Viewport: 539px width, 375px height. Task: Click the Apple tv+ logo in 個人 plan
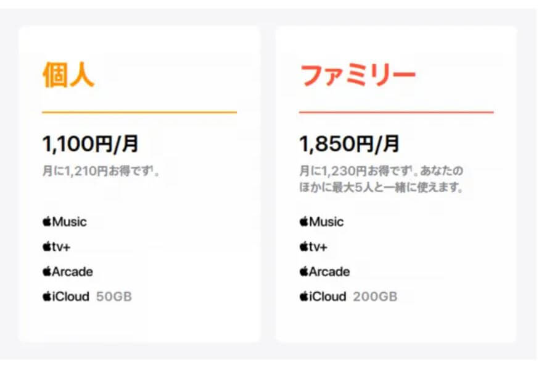[x=56, y=246]
